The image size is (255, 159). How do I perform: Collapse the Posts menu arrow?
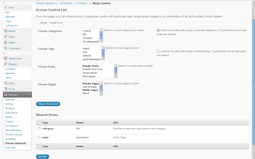click(29, 8)
